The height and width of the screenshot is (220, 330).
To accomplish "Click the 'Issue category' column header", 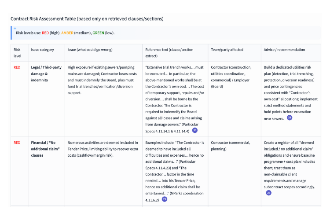I will (42, 50).
